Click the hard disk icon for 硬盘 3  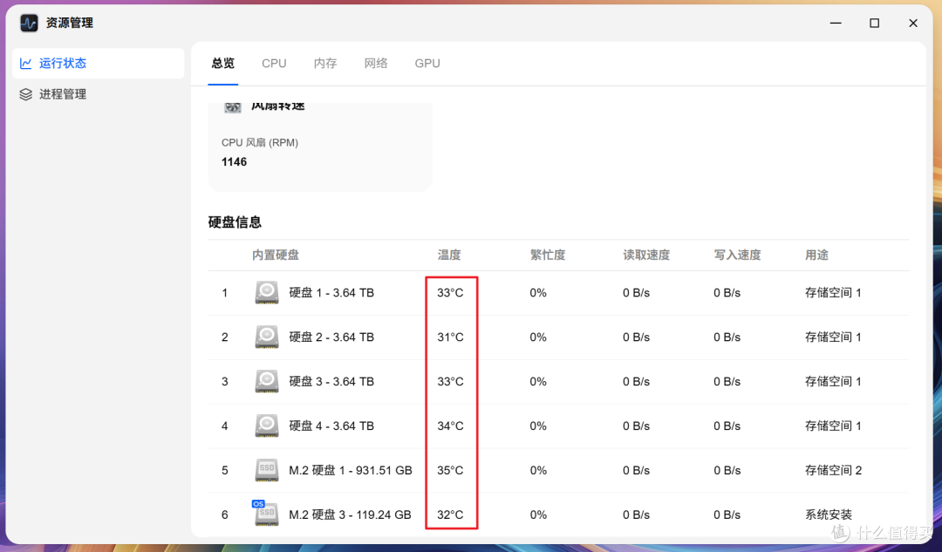tap(267, 381)
